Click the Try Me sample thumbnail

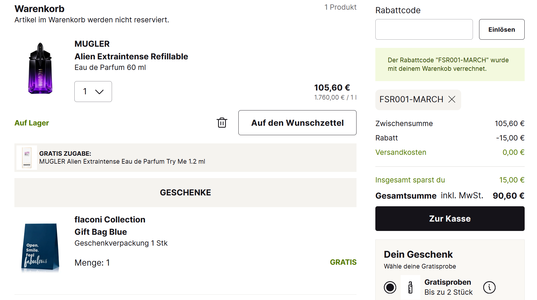tap(27, 158)
